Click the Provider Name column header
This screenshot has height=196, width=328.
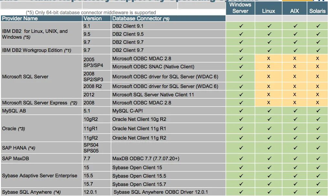coord(41,18)
